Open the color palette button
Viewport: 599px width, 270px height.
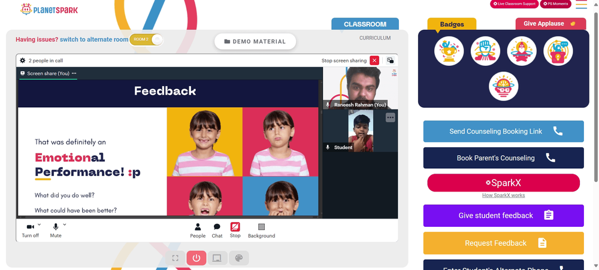click(x=239, y=258)
